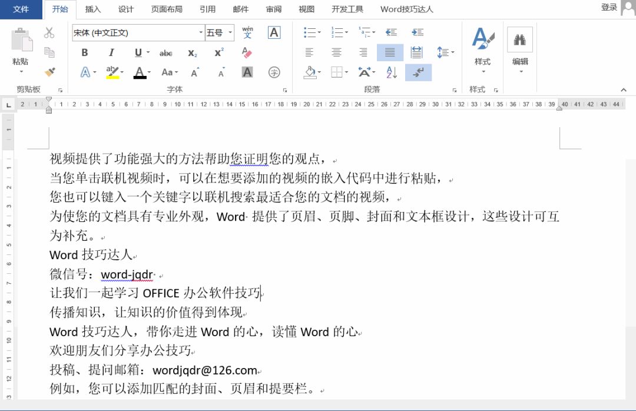Image resolution: width=636 pixels, height=411 pixels.
Task: Open Word技巧达人 custom tab
Action: click(x=407, y=9)
